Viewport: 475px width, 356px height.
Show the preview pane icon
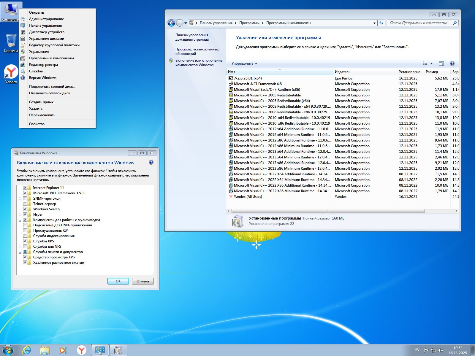(441, 63)
